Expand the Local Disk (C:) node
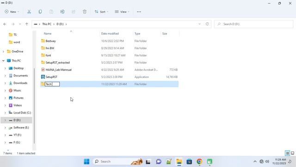The image size is (296, 167). (5, 113)
